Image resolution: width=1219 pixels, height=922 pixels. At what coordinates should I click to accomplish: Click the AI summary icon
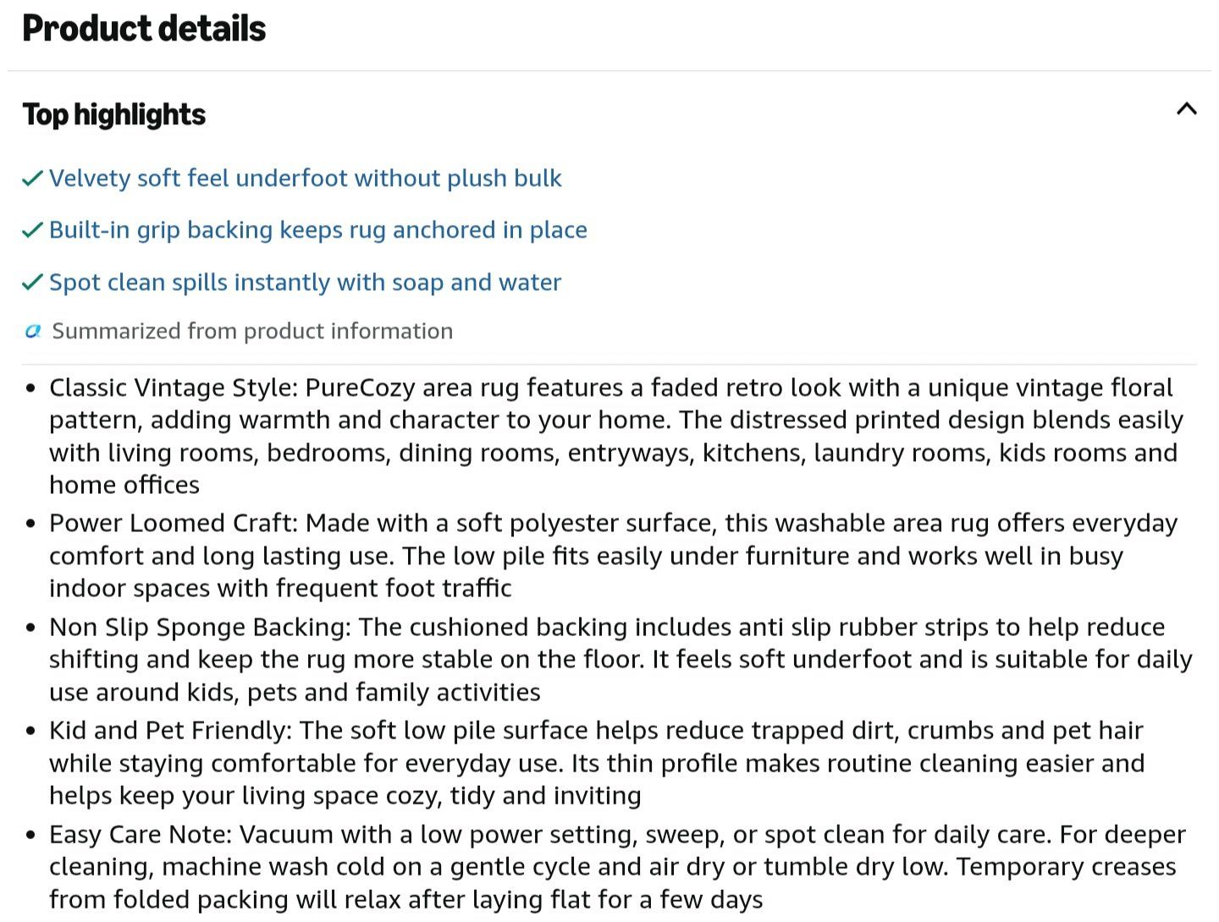[33, 331]
